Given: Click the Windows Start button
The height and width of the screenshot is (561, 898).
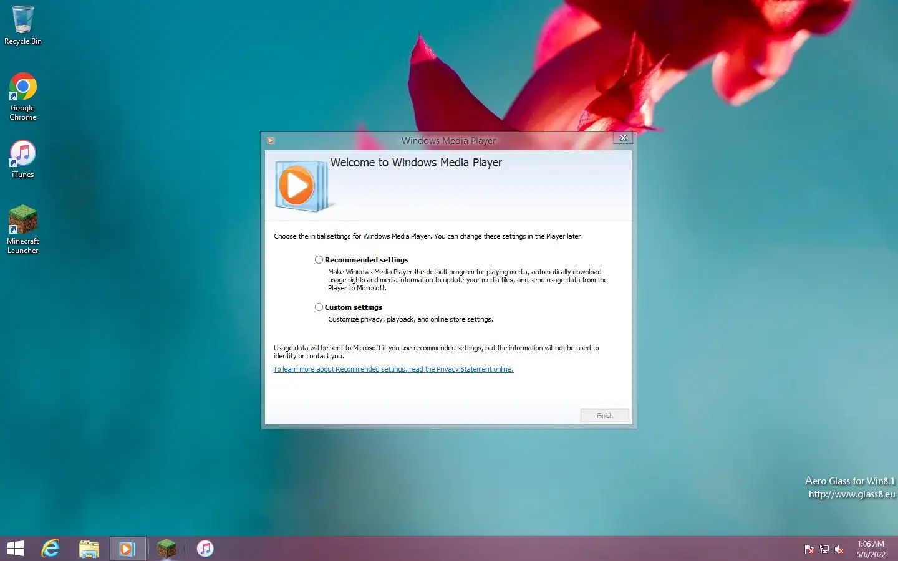Looking at the screenshot, I should click(x=16, y=549).
